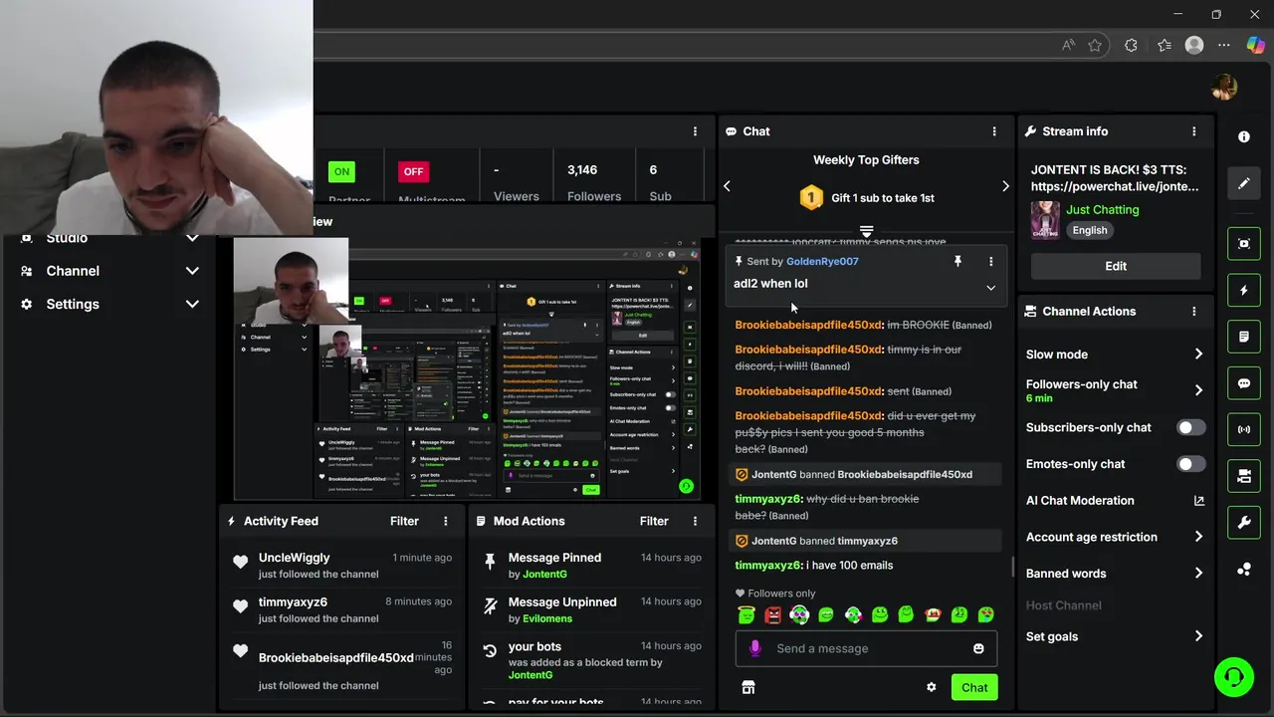Open Mod Actions Filter

654,521
